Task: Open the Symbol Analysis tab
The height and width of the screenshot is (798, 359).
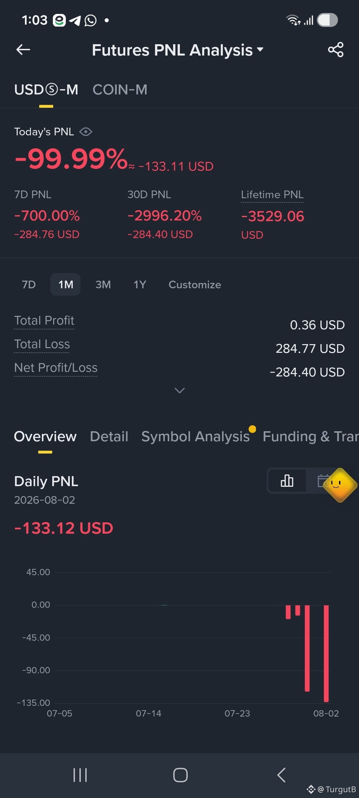Action: tap(195, 437)
